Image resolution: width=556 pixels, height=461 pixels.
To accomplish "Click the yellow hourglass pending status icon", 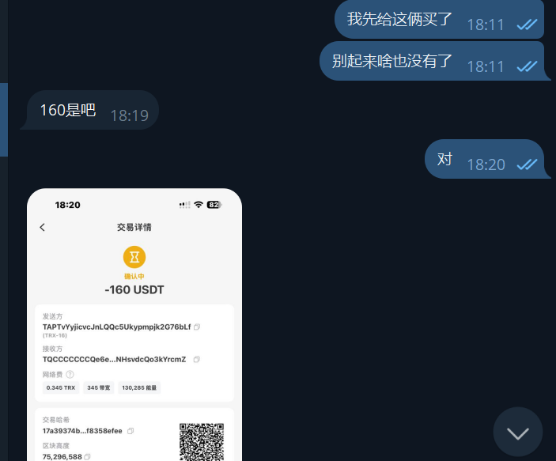I will click(134, 257).
